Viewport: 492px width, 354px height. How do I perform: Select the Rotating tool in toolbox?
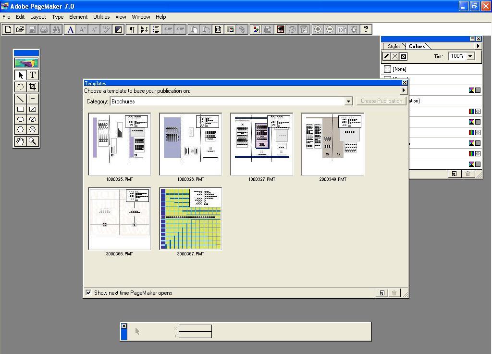click(20, 87)
